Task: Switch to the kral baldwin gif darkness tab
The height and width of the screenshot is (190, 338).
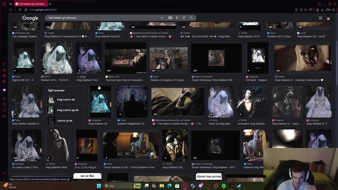Action: [x=30, y=4]
